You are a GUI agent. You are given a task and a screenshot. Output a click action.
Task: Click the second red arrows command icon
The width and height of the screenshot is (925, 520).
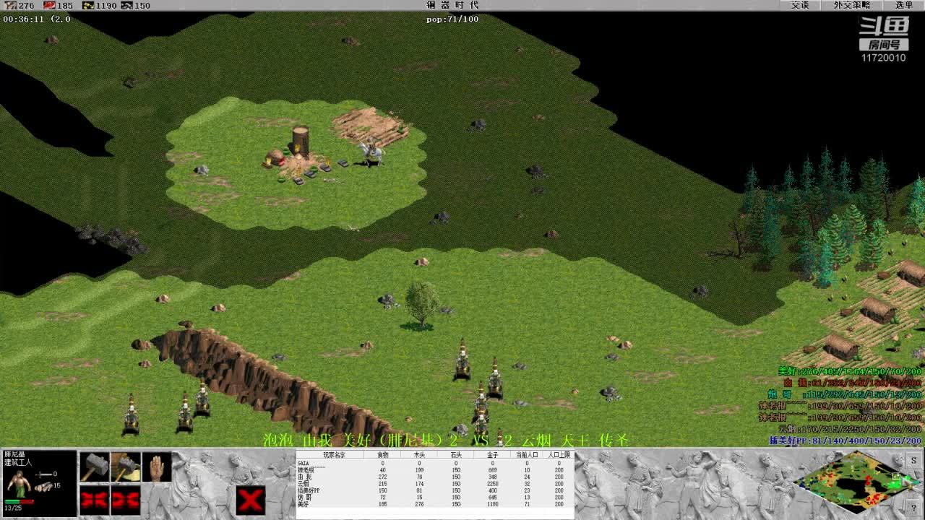pos(126,500)
